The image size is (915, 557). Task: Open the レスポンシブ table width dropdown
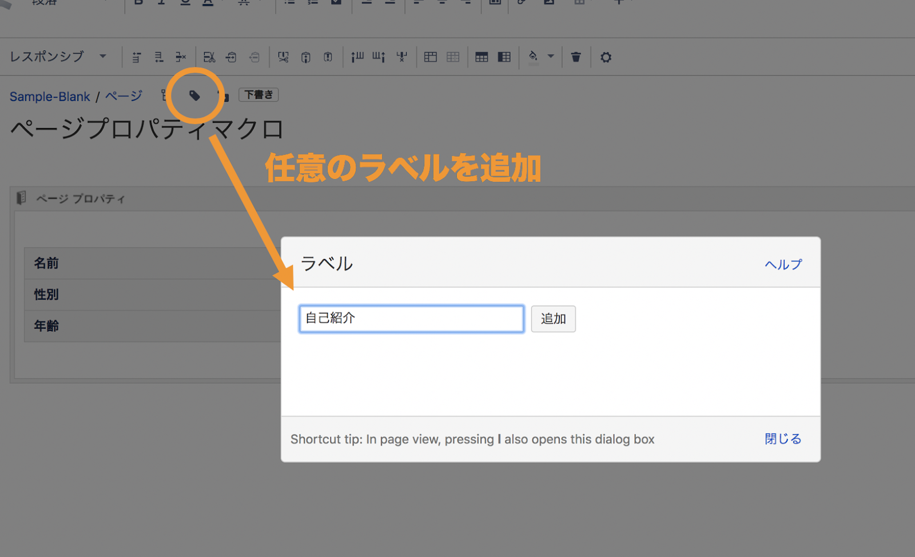pyautogui.click(x=58, y=57)
